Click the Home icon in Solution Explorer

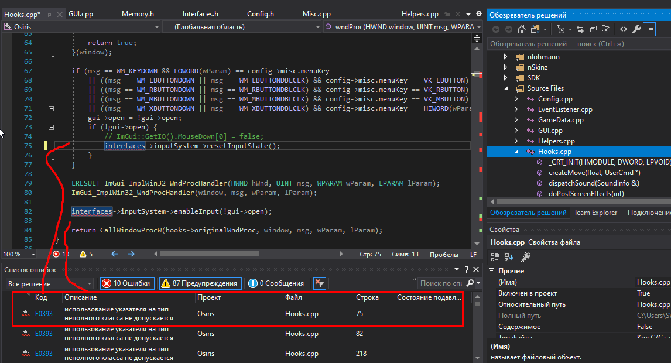click(521, 29)
